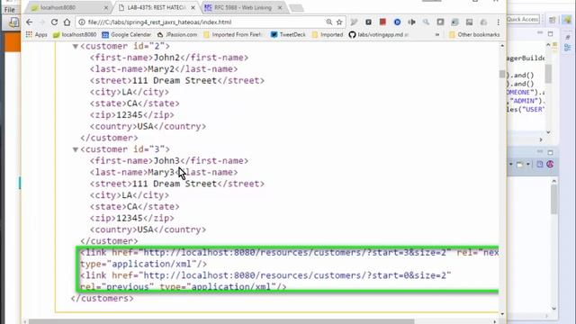Viewport: 576px width, 324px height.
Task: Collapse the customer id="3" XML node
Action: [x=76, y=149]
